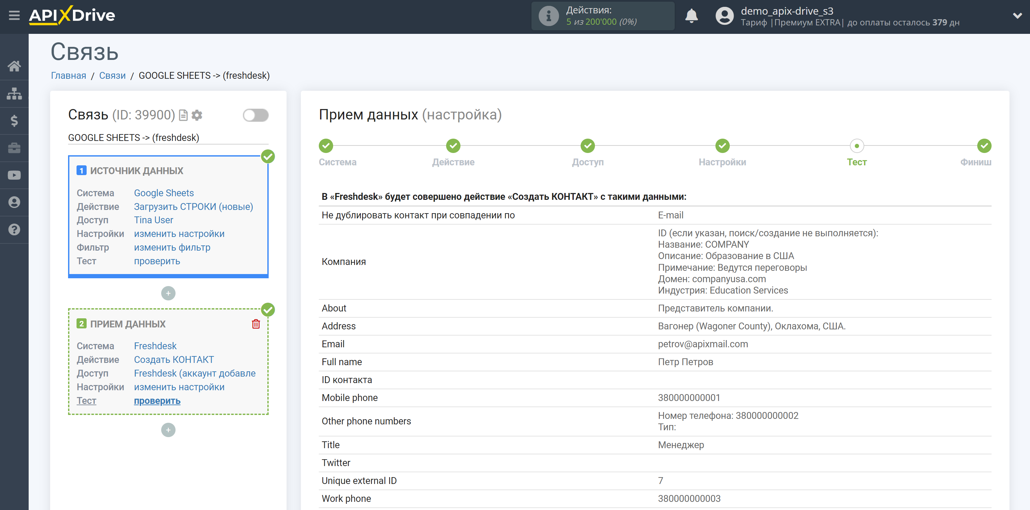Viewport: 1030px width, 510px height.
Task: Open the connection settings gear icon
Action: point(197,115)
